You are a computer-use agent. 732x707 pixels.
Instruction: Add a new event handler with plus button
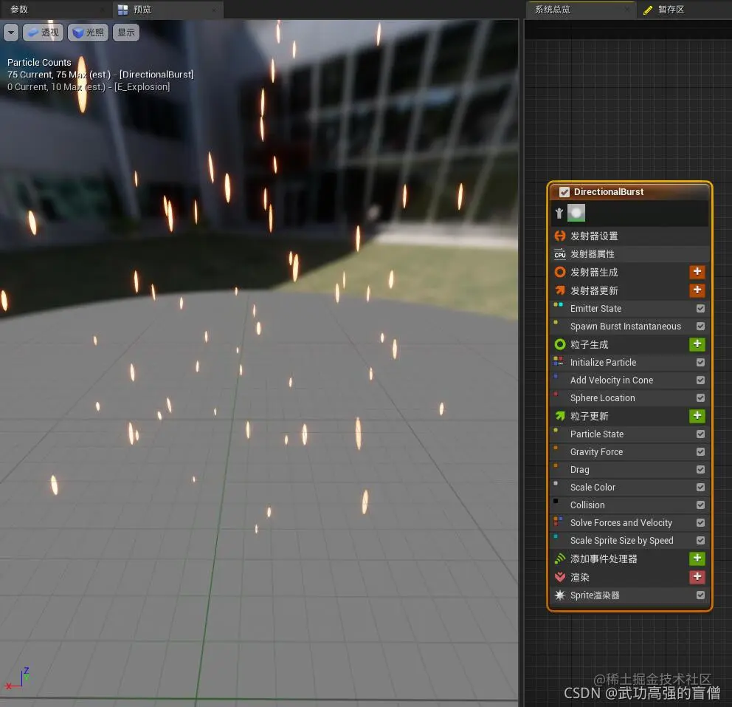coord(697,559)
